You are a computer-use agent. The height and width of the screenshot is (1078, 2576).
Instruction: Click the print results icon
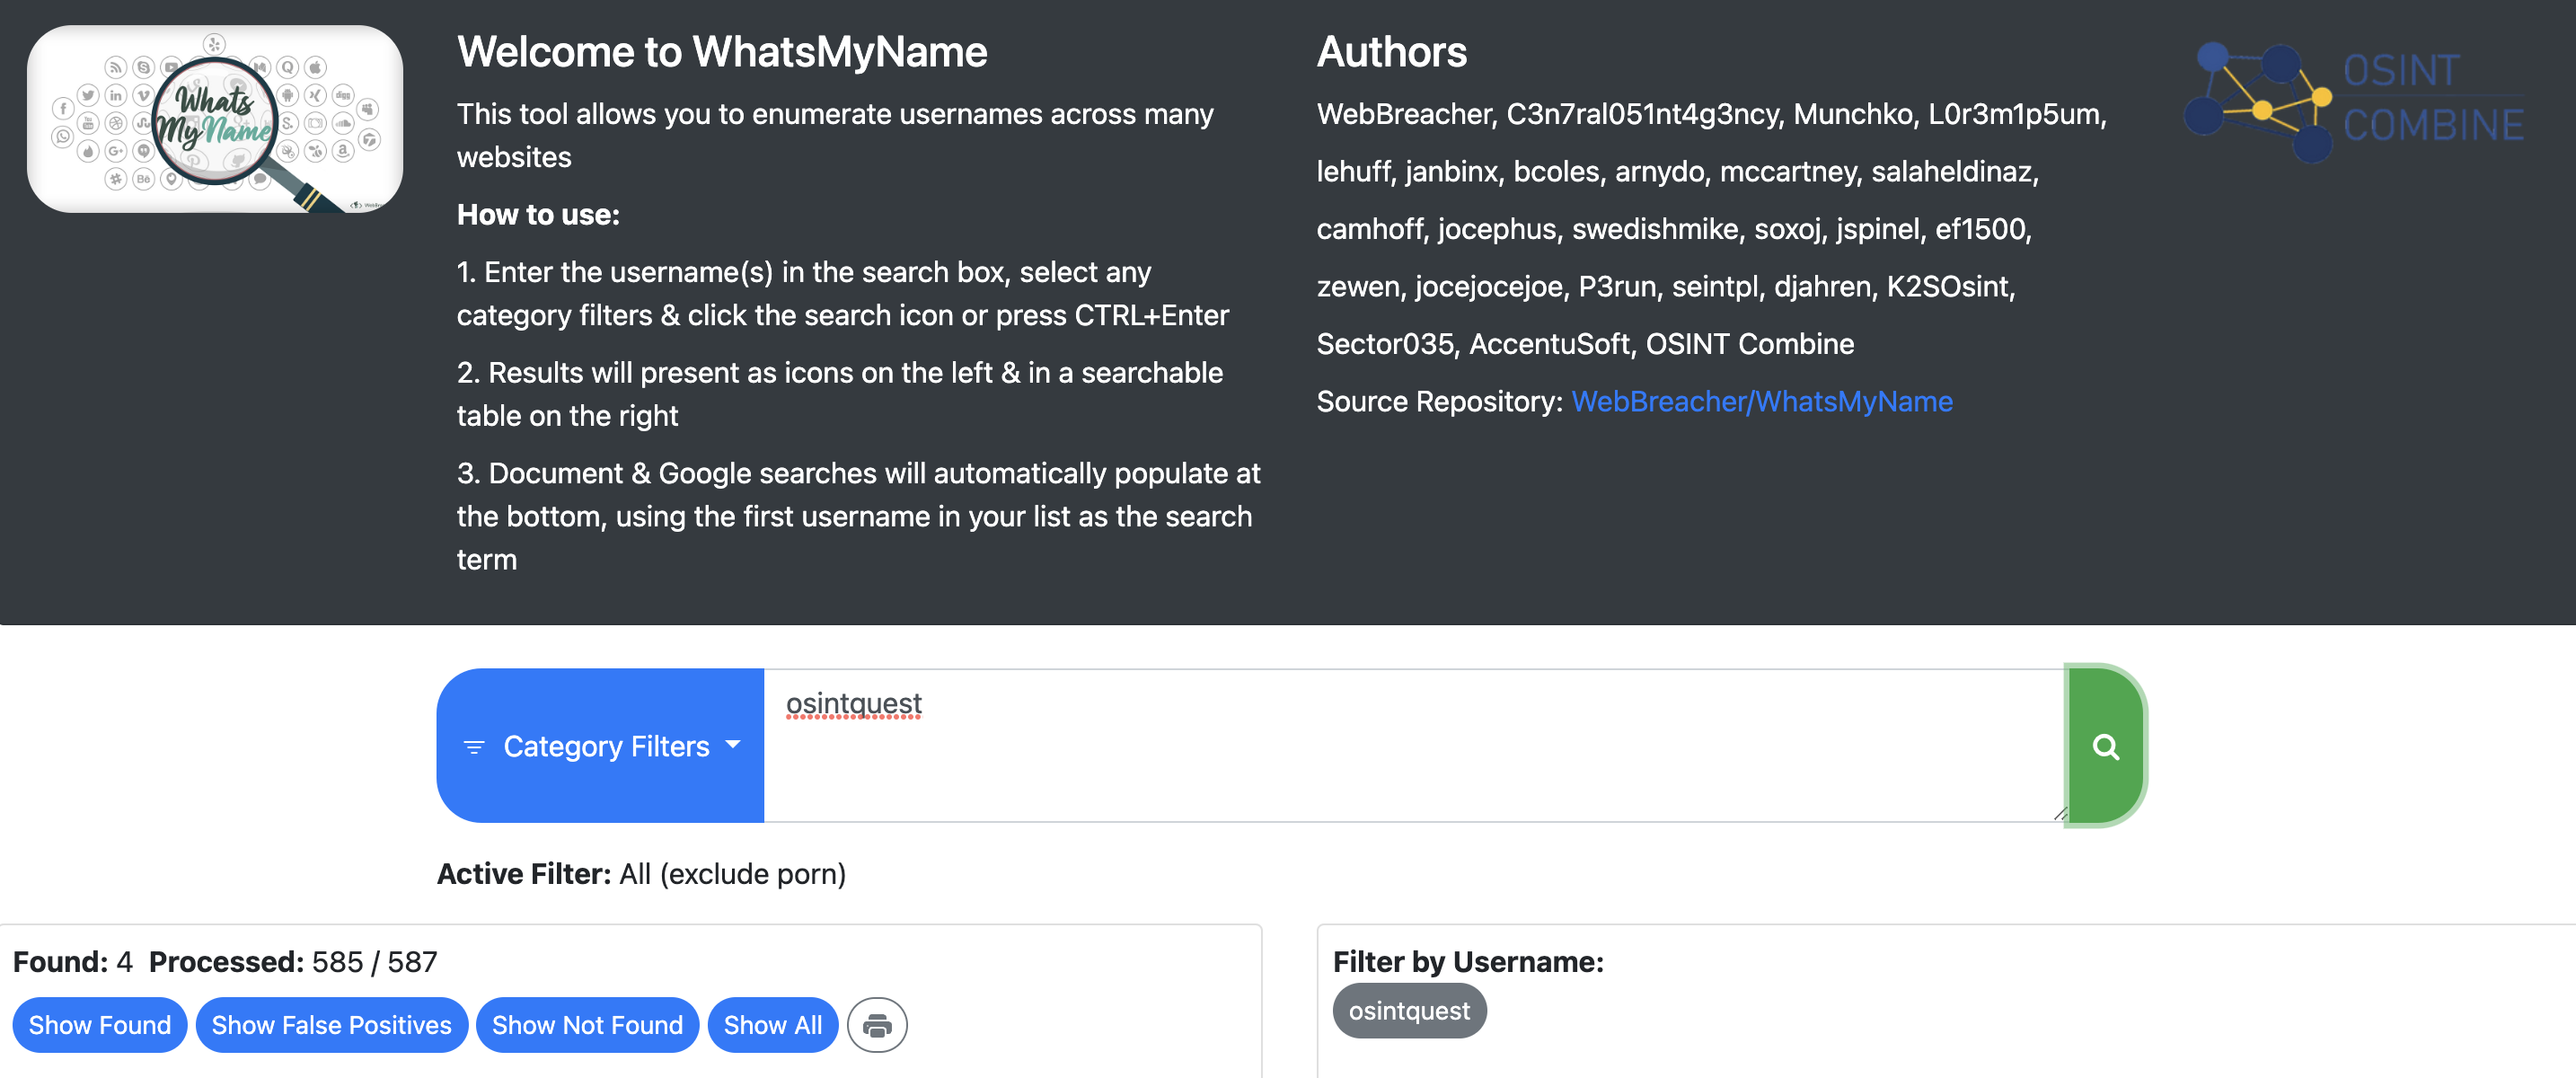coord(877,1025)
